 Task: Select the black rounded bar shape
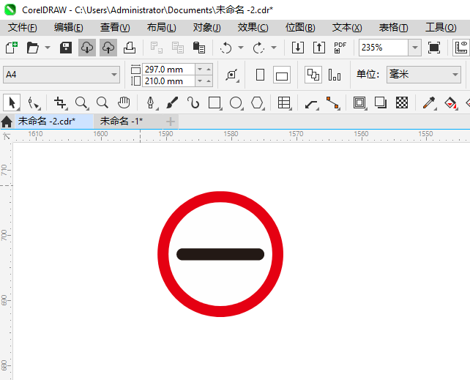pyautogui.click(x=220, y=254)
